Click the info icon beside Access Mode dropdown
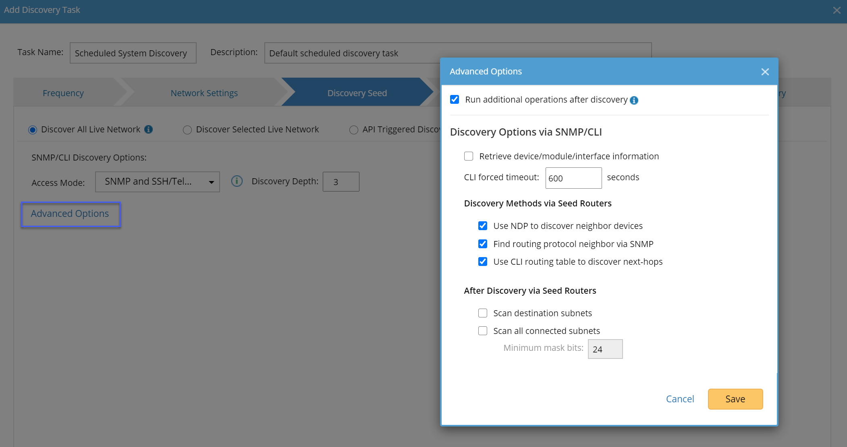This screenshot has width=847, height=447. click(237, 181)
